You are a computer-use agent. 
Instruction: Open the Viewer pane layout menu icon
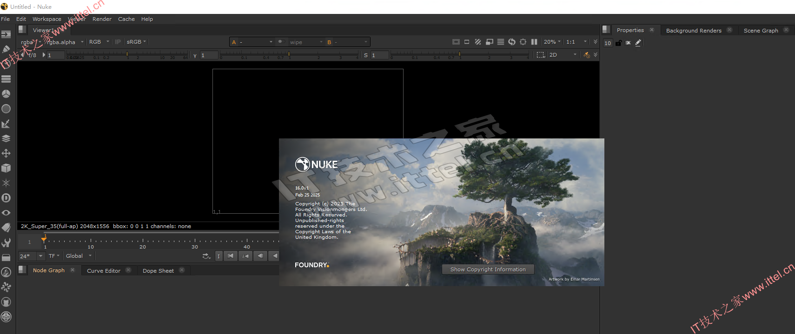[22, 29]
